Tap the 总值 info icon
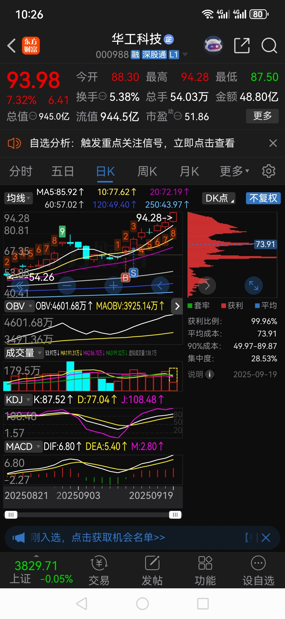This screenshot has width=285, height=619. click(x=33, y=116)
